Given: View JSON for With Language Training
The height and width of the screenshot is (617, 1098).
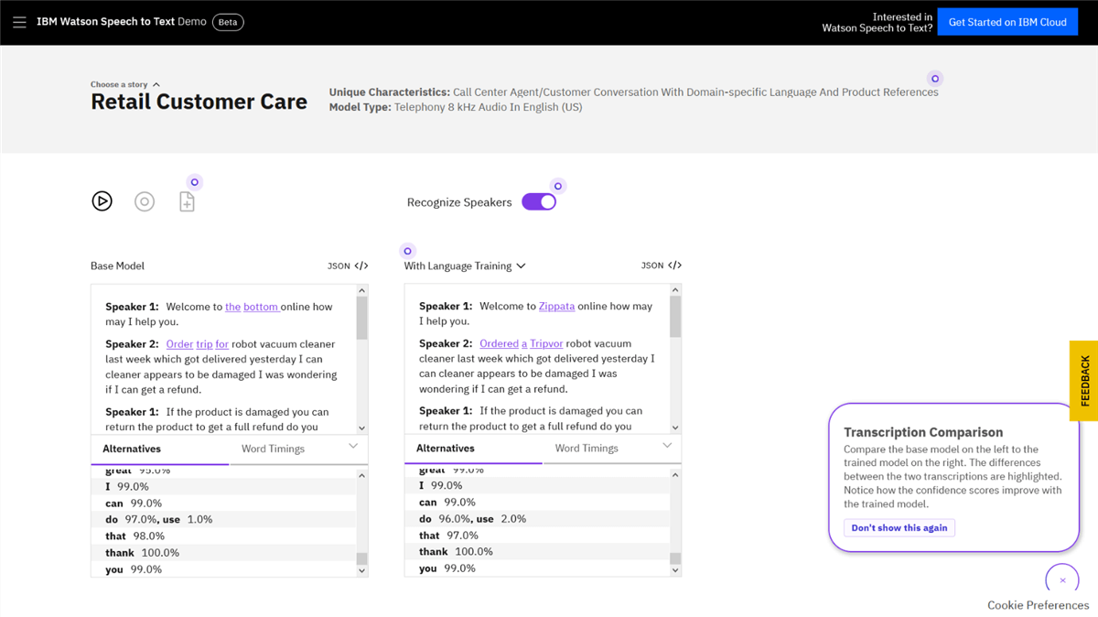Looking at the screenshot, I should pos(662,265).
